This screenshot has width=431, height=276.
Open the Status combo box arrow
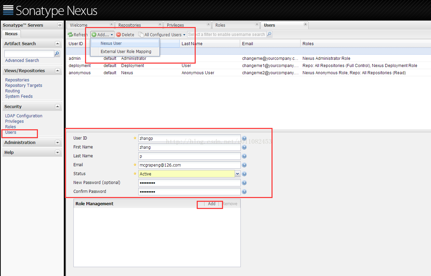(x=238, y=174)
